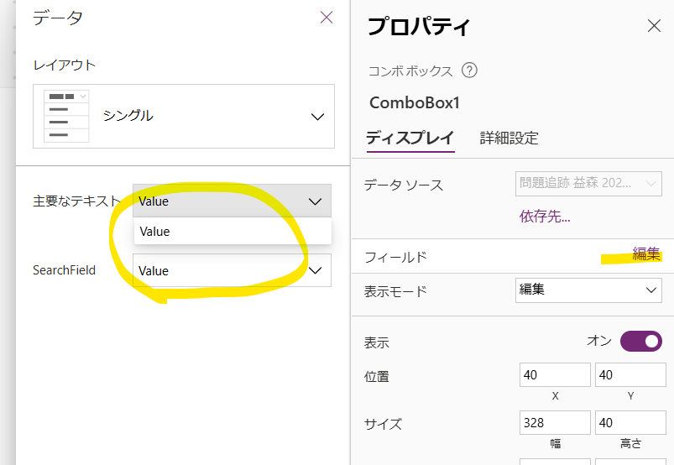Click the Y position input field
This screenshot has height=465, width=674.
point(628,375)
